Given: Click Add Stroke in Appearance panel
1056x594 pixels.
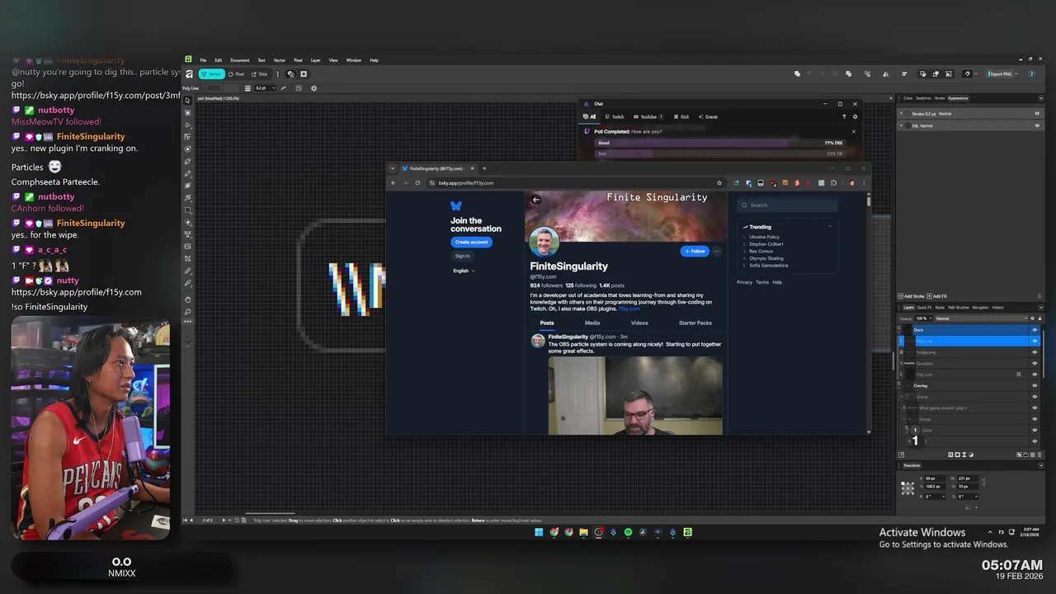Looking at the screenshot, I should [911, 295].
